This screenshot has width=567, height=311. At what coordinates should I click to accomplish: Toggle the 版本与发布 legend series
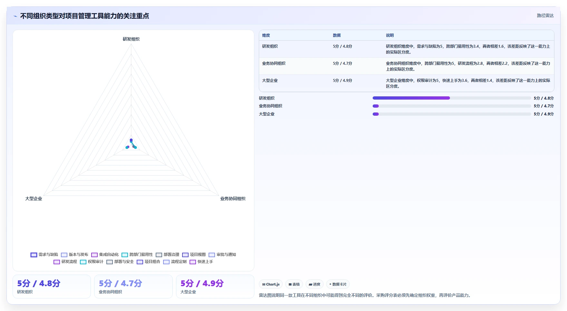coord(74,255)
